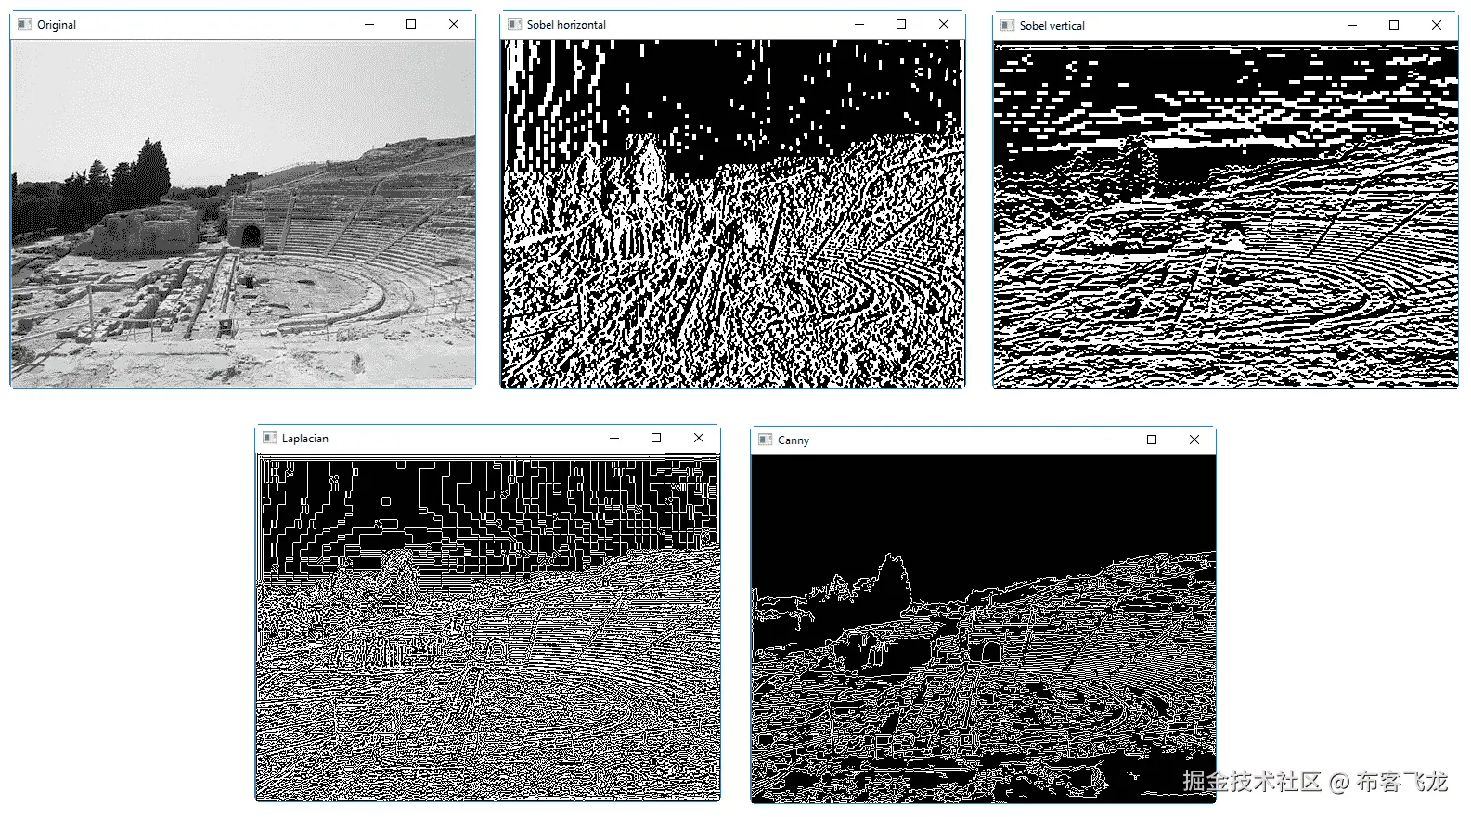Viewport: 1471px width, 817px height.
Task: Click the Original window title text
Action: click(57, 25)
